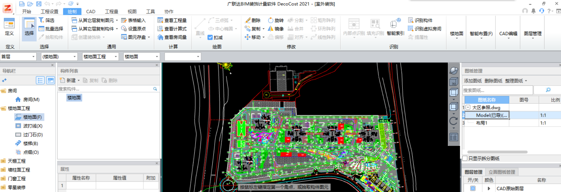
Task: Click the 筛选 filter icon
Action: (x=41, y=20)
